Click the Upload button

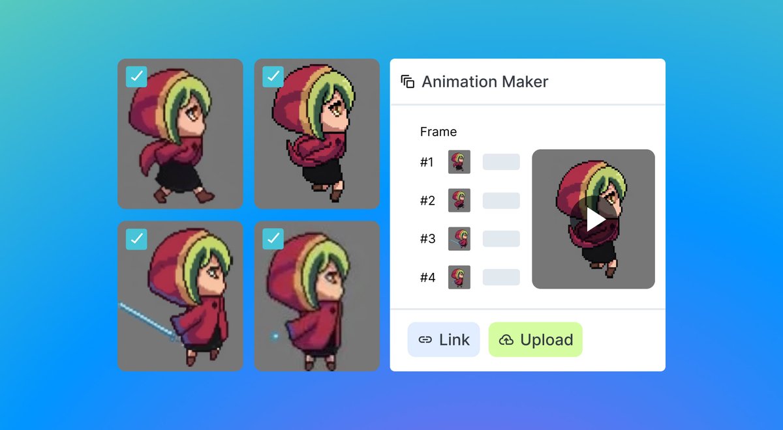536,339
